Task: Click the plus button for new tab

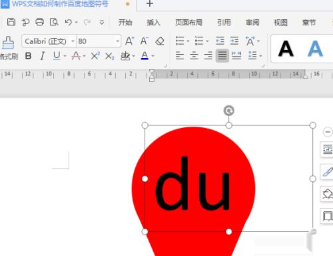Action: coord(150,3)
